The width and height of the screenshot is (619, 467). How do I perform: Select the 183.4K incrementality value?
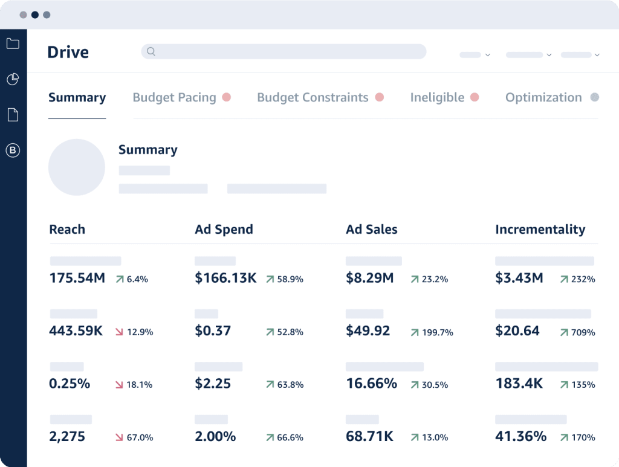[x=519, y=384]
